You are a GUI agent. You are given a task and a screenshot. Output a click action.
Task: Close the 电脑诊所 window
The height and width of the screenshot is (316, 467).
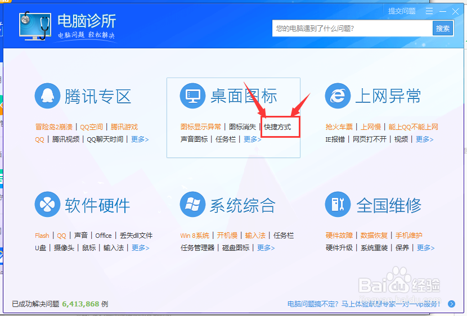click(x=455, y=11)
